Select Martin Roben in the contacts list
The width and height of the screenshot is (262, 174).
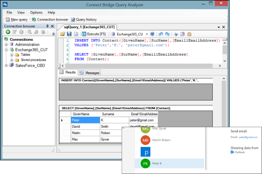coord(161,140)
